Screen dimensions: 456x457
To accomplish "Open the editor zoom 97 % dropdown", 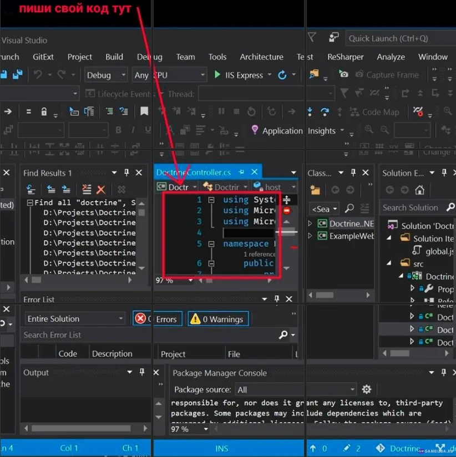I will (x=190, y=281).
